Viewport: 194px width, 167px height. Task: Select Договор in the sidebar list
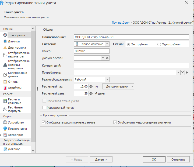tap(14, 149)
